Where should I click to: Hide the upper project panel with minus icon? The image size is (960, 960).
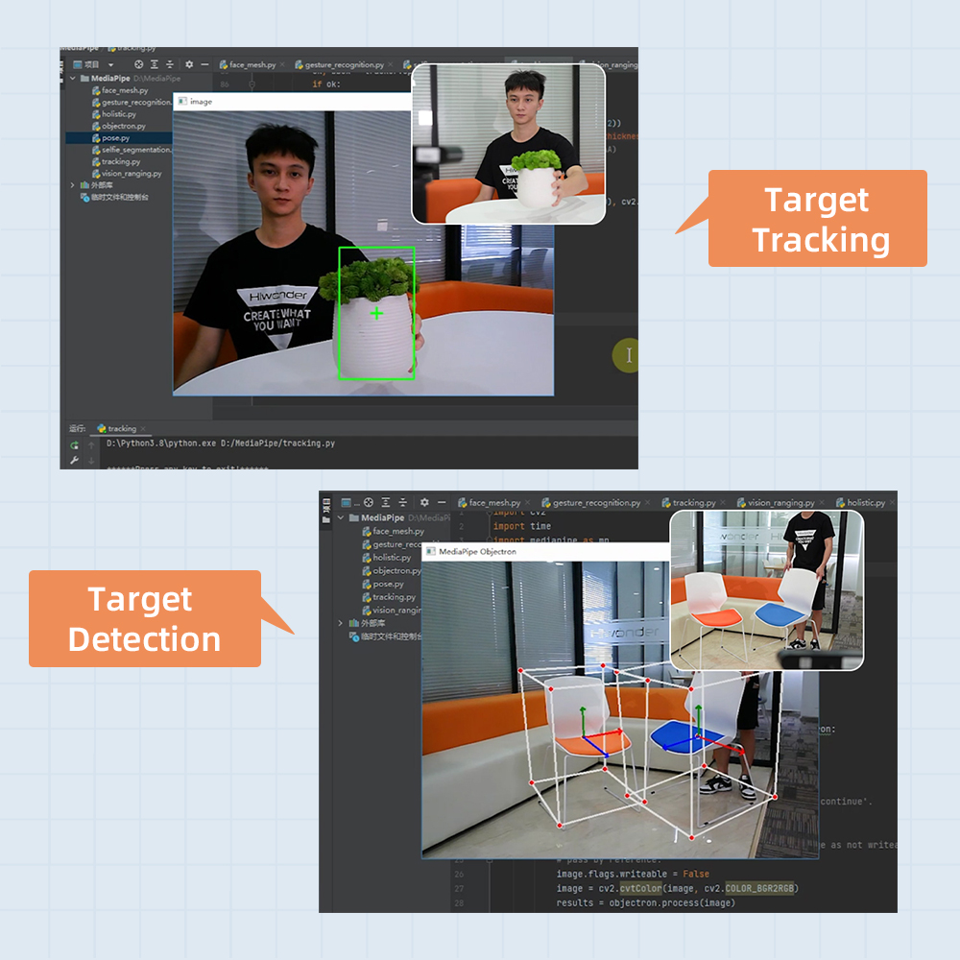[x=204, y=64]
